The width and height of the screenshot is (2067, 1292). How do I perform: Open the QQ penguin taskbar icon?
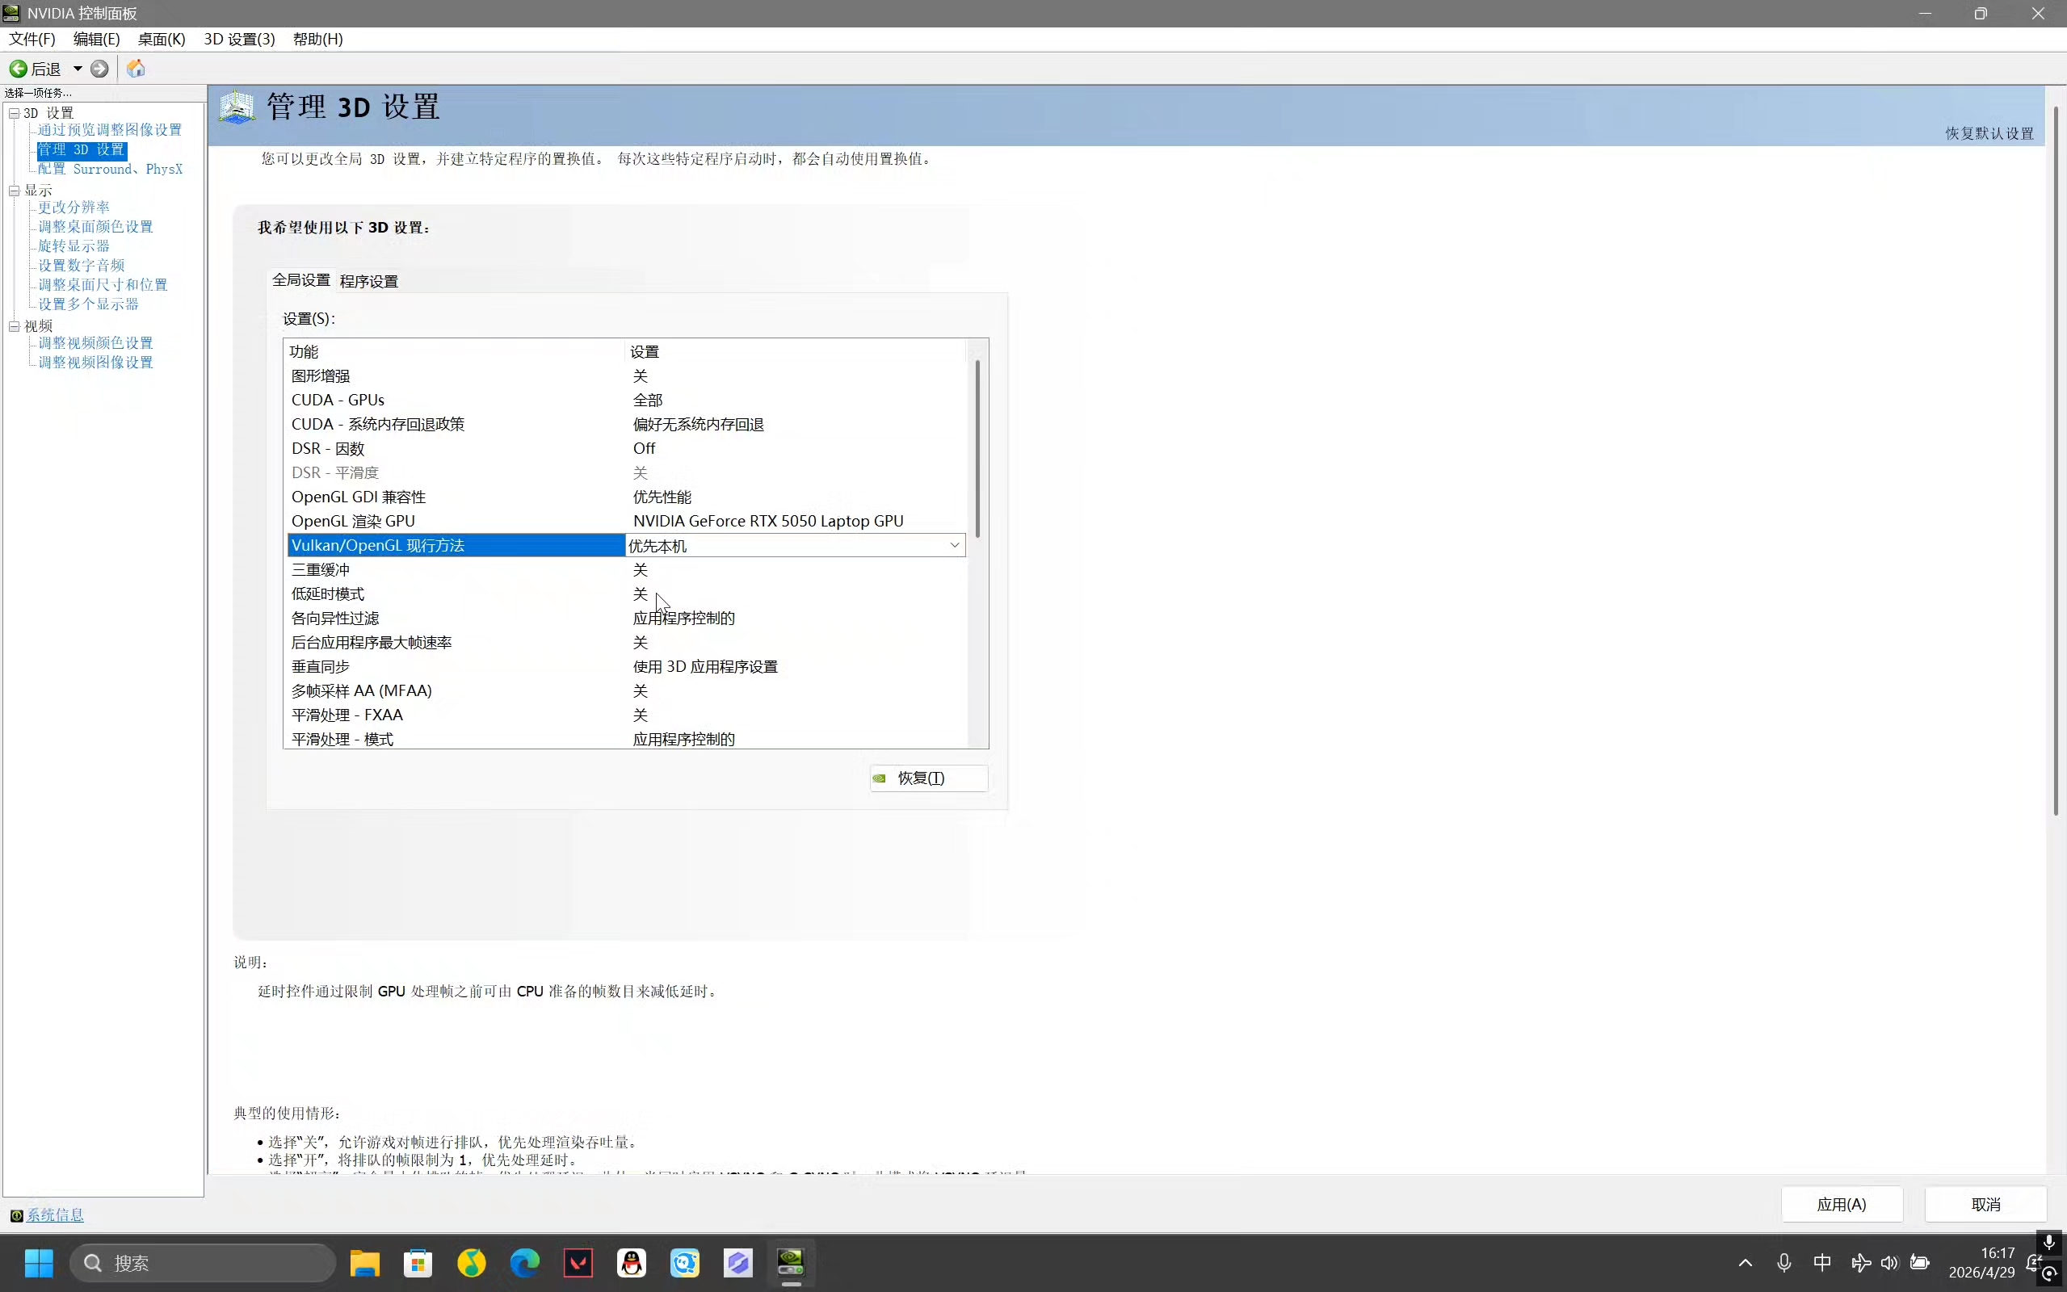click(632, 1263)
